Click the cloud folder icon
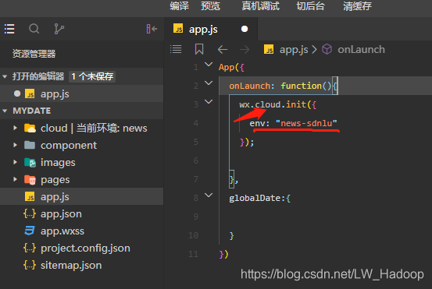Viewport: 432px width, 289px height. [30, 128]
